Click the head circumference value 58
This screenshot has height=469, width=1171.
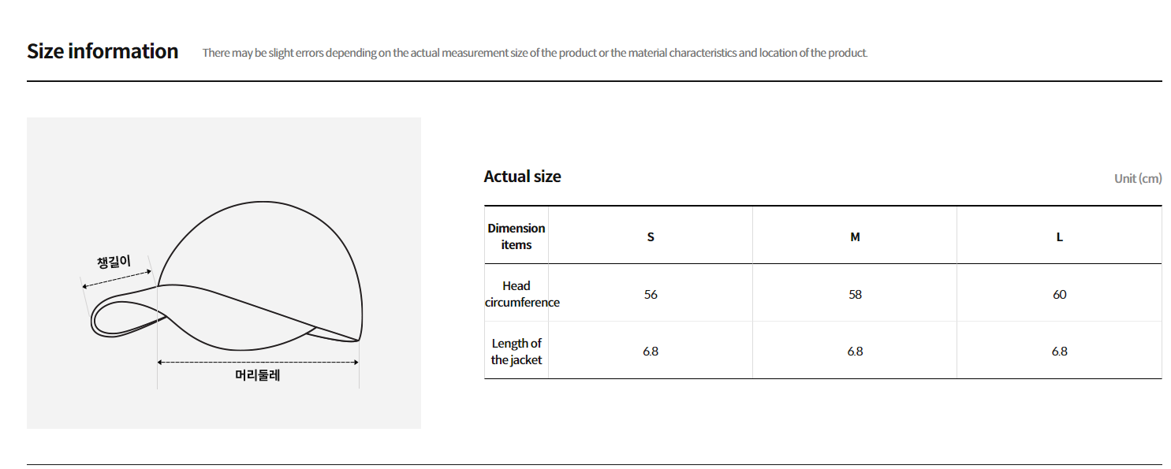pyautogui.click(x=855, y=294)
